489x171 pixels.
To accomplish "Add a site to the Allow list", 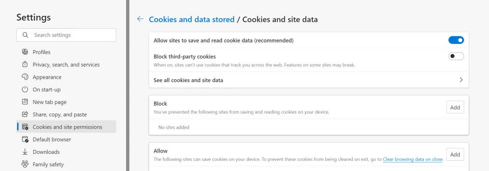I will click(x=455, y=154).
